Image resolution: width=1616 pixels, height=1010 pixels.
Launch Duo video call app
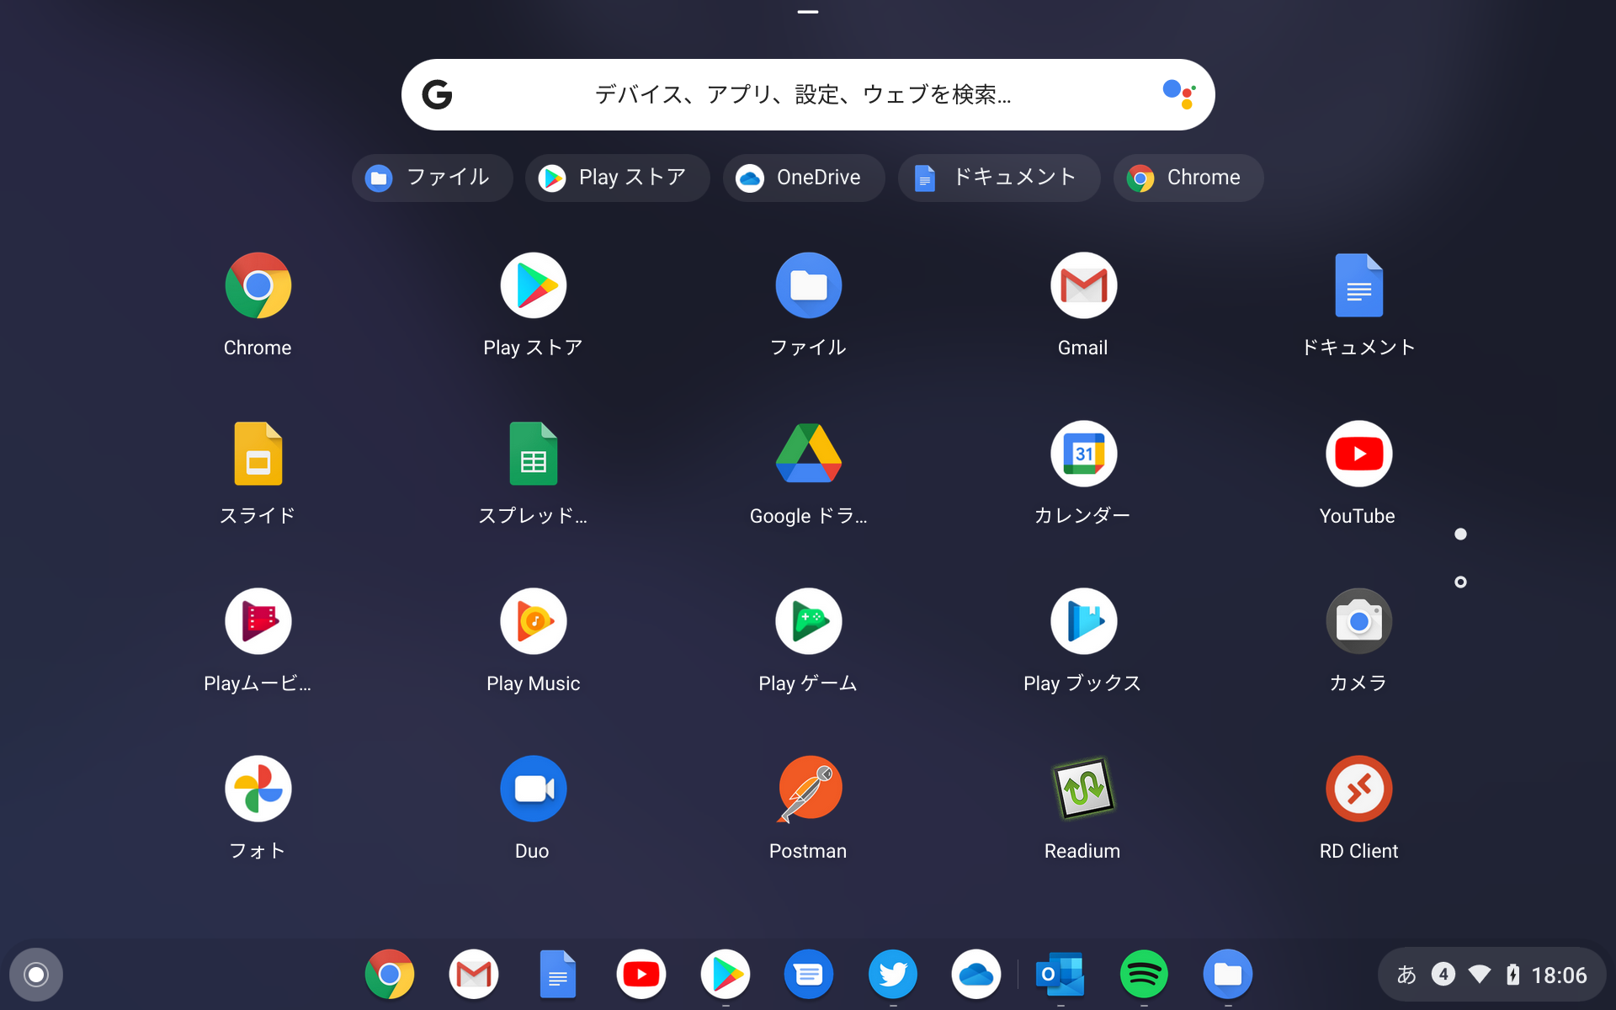coord(532,790)
